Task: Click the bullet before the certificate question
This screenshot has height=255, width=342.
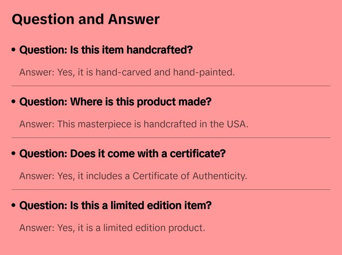Action: coord(14,154)
